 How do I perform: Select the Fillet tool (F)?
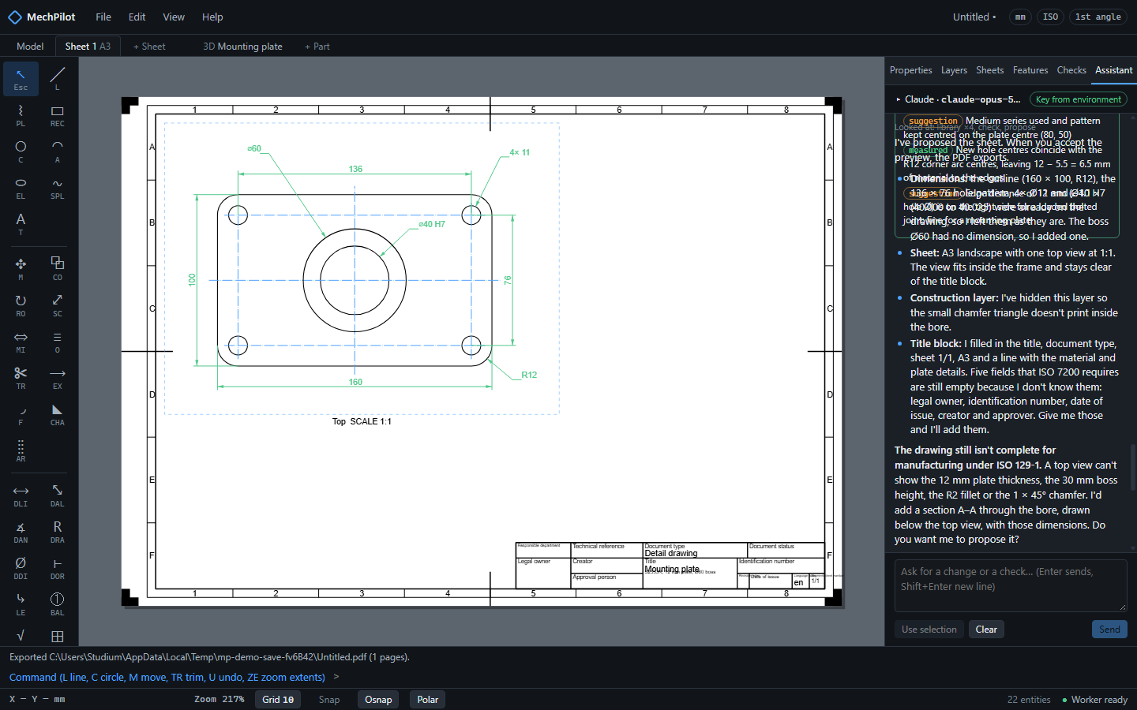(21, 414)
